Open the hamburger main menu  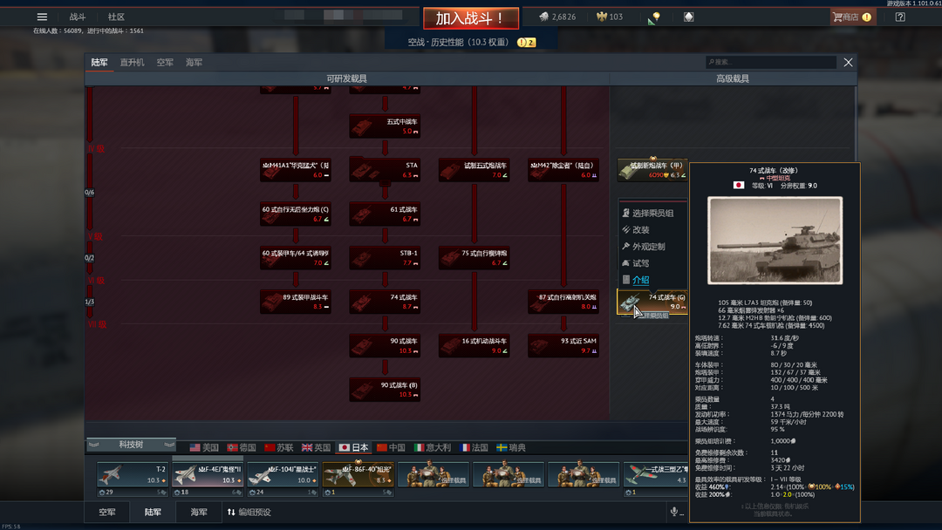point(42,17)
